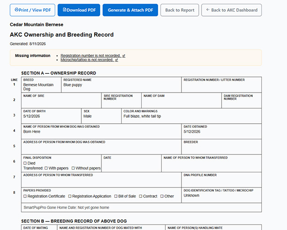This screenshot has width=287, height=230.
Task: Click the Name of Sire cell
Action: click(61, 100)
